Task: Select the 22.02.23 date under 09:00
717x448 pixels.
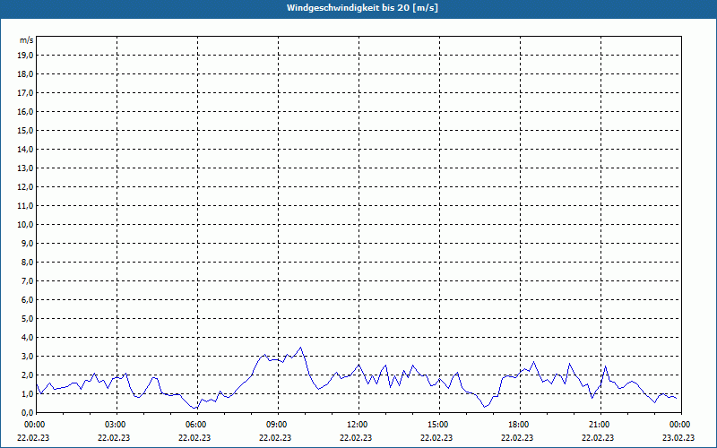Action: click(275, 437)
